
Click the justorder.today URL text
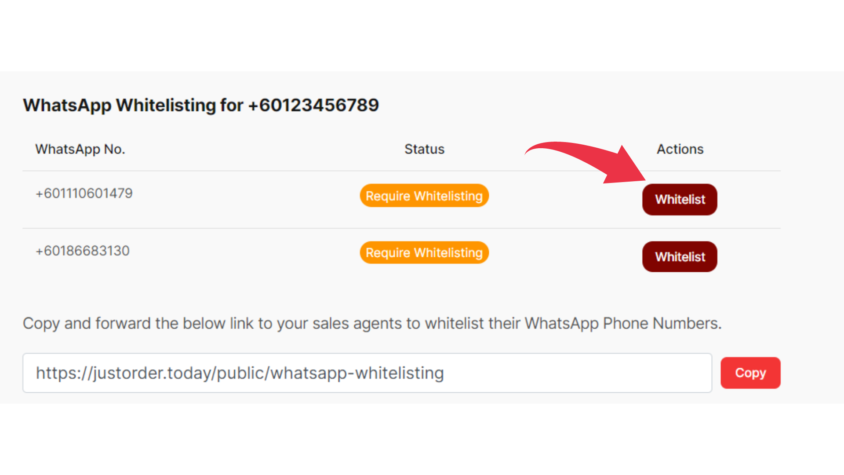click(x=240, y=373)
